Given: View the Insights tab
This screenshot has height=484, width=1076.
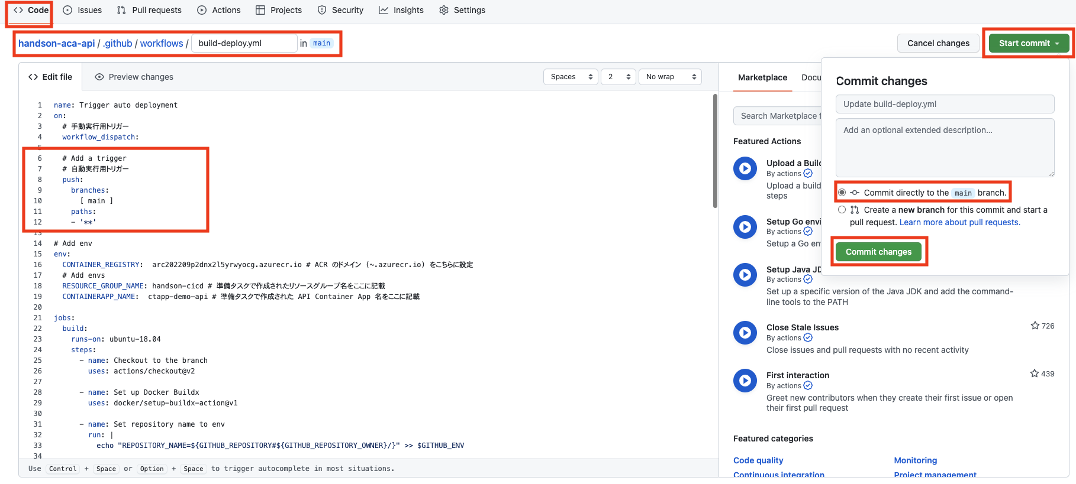Looking at the screenshot, I should [401, 10].
